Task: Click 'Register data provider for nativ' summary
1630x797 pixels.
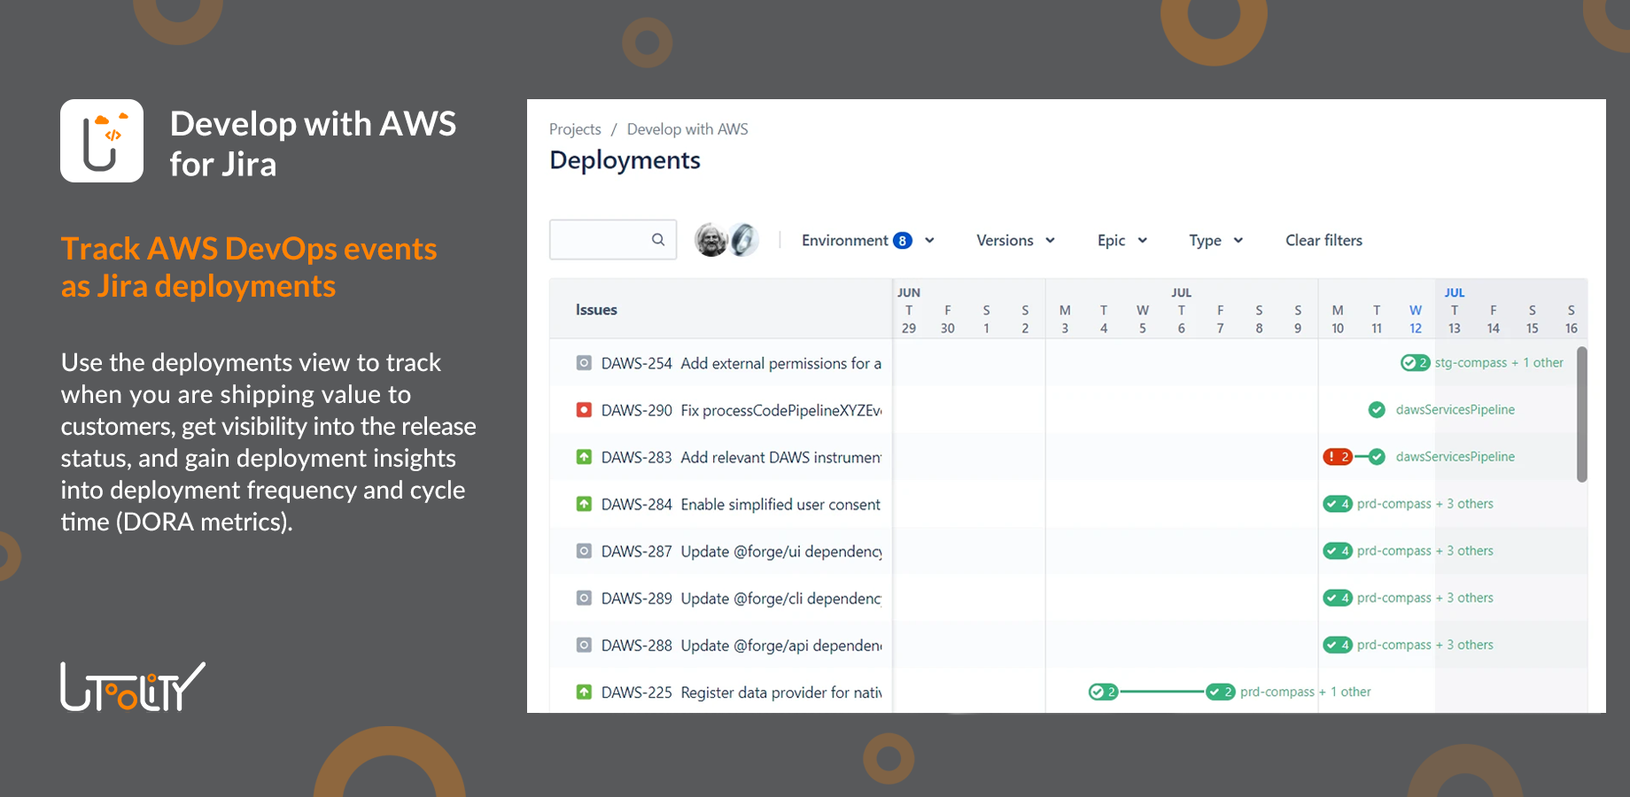Action: pos(781,692)
